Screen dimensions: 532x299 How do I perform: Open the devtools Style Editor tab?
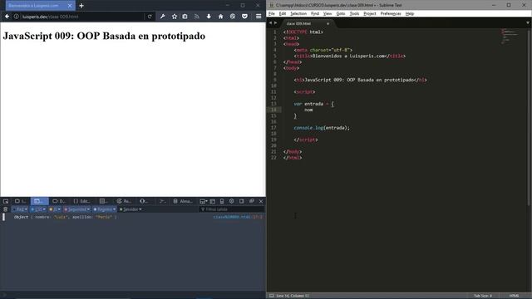click(81, 201)
